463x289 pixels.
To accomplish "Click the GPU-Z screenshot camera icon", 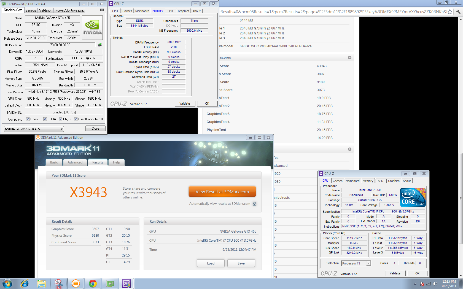I will click(102, 10).
